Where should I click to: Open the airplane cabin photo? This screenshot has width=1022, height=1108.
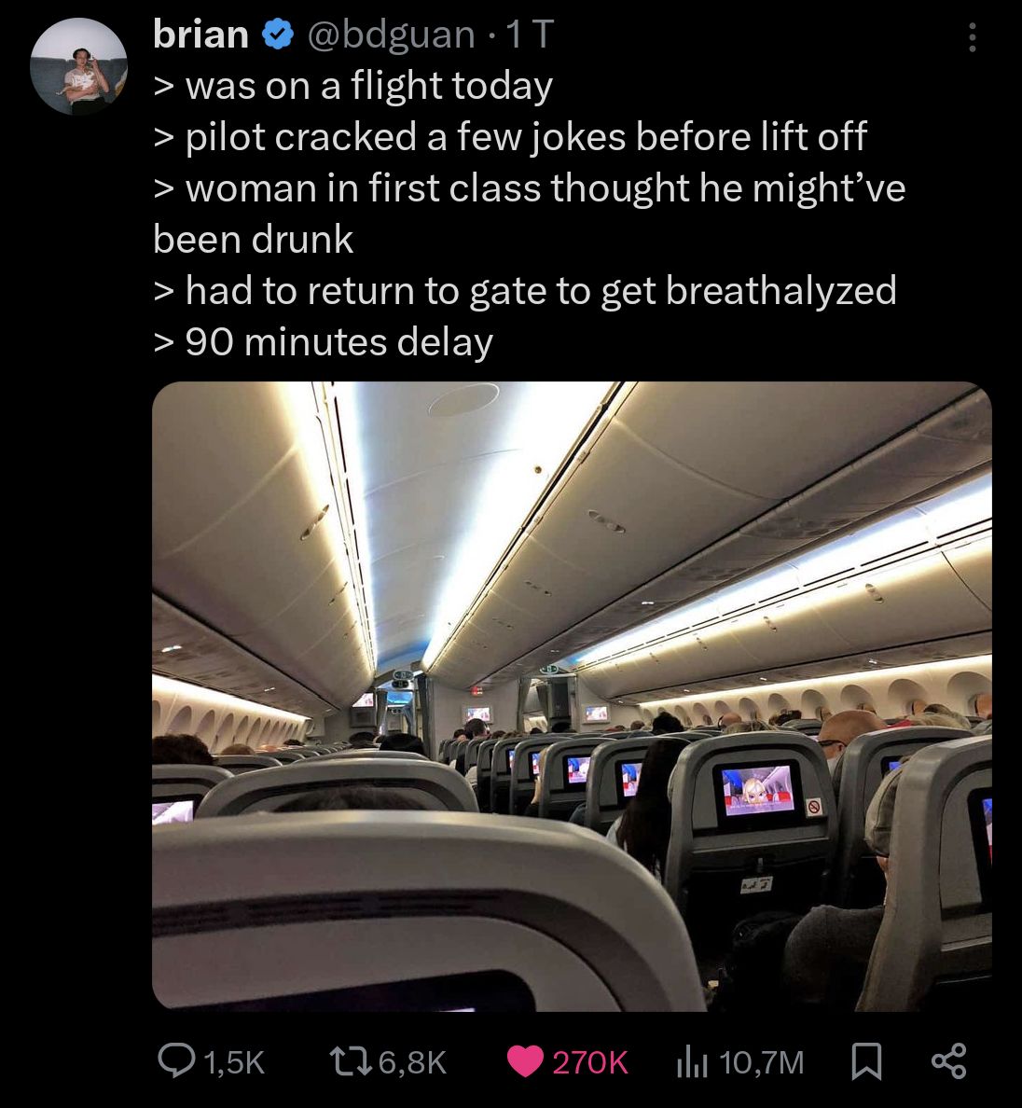pos(573,696)
